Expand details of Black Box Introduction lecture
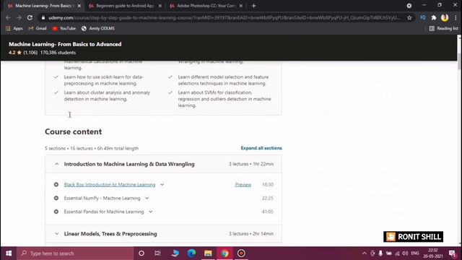Image resolution: width=462 pixels, height=260 pixels. 162,185
